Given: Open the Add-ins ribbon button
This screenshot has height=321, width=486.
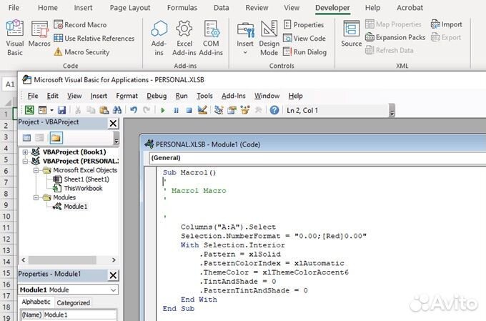Looking at the screenshot, I should [159, 37].
